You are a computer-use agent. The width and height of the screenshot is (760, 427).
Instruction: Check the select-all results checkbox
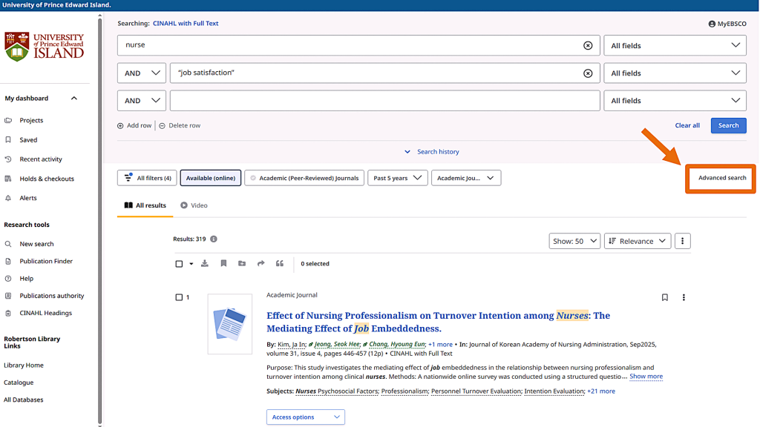179,264
